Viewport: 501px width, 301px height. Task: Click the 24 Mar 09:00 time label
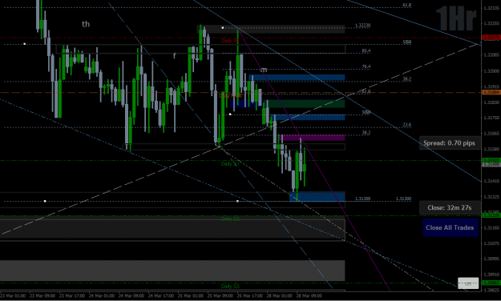131,296
